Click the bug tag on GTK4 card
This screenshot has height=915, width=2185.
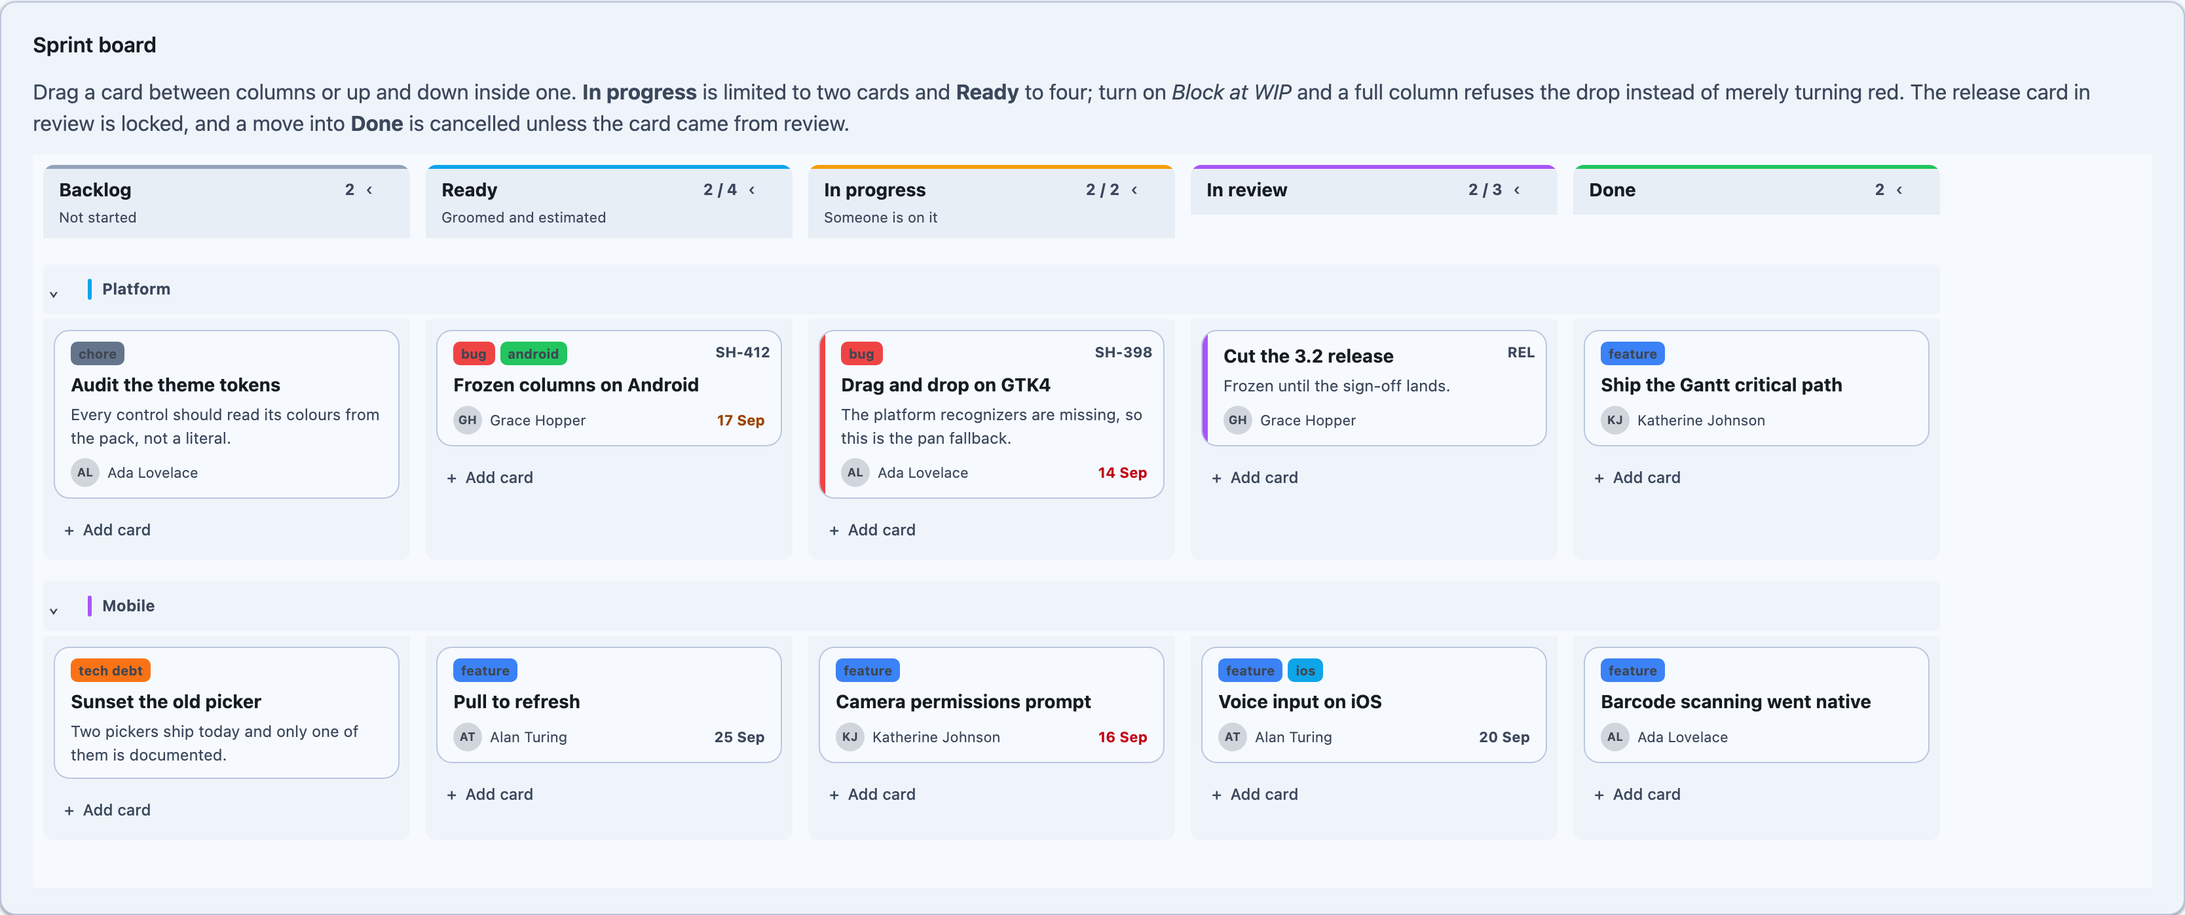pos(862,353)
